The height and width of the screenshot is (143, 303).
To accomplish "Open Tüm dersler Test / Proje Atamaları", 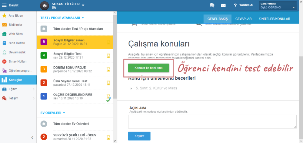I will point(74,29).
